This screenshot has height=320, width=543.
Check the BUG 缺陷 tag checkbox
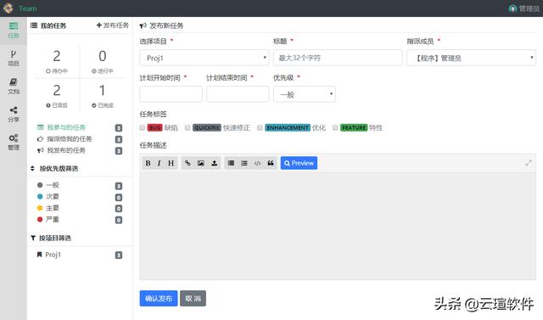click(x=143, y=128)
